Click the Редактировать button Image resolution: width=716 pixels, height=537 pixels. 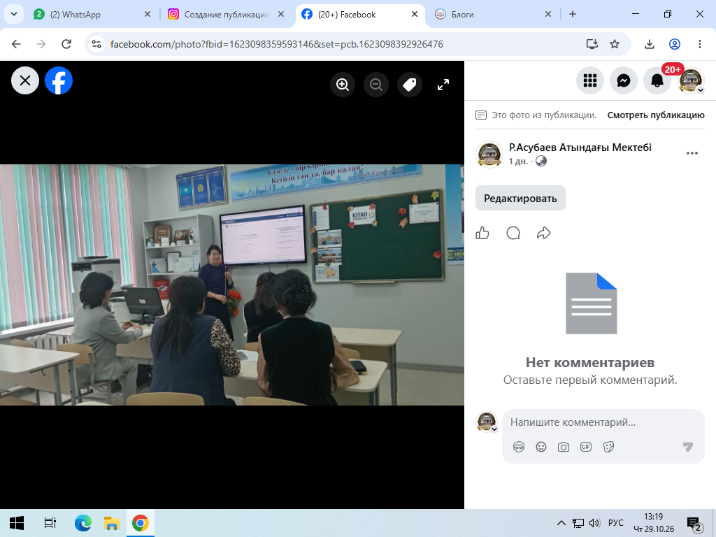(x=520, y=198)
